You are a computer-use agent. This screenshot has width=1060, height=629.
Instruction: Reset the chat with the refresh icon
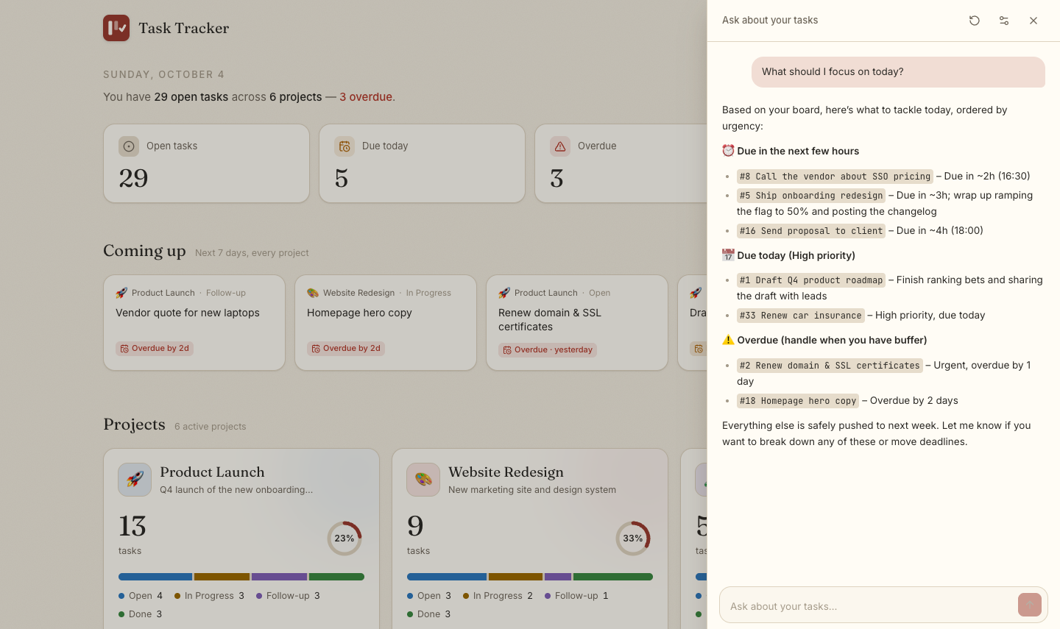pos(975,21)
